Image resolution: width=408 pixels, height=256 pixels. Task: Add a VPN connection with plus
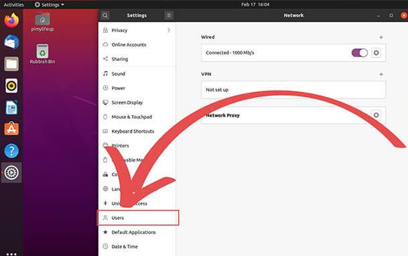point(381,74)
